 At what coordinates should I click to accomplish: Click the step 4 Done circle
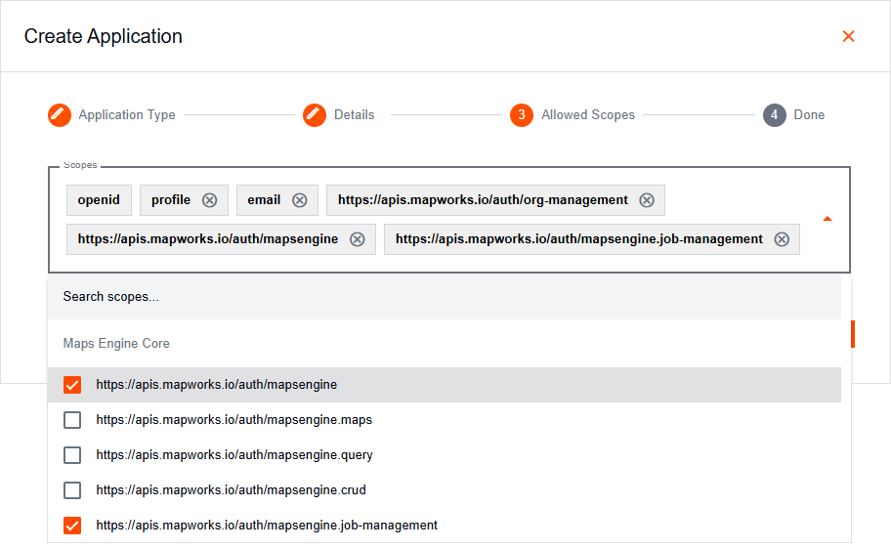click(774, 115)
